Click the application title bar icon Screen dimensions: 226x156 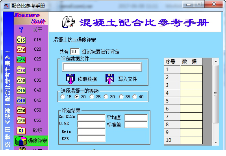[6, 6]
